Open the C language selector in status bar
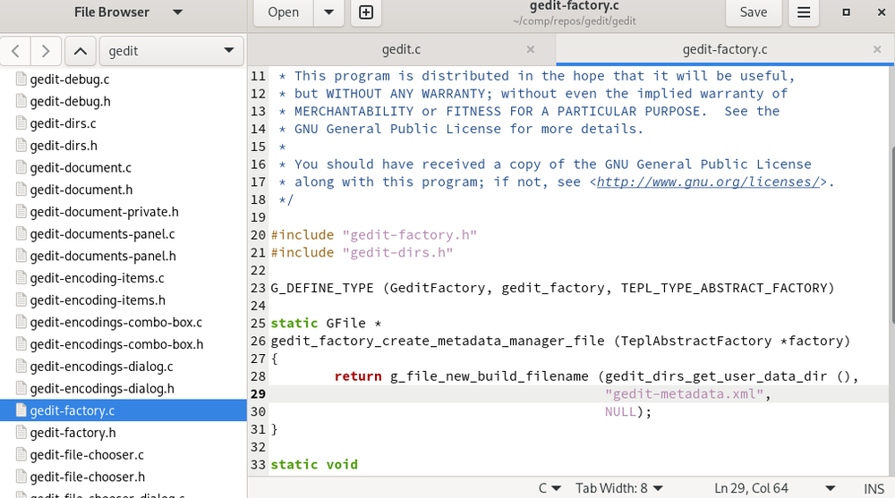895x498 pixels. tap(550, 488)
